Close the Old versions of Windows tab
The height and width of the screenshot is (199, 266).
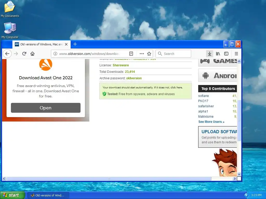(x=66, y=44)
